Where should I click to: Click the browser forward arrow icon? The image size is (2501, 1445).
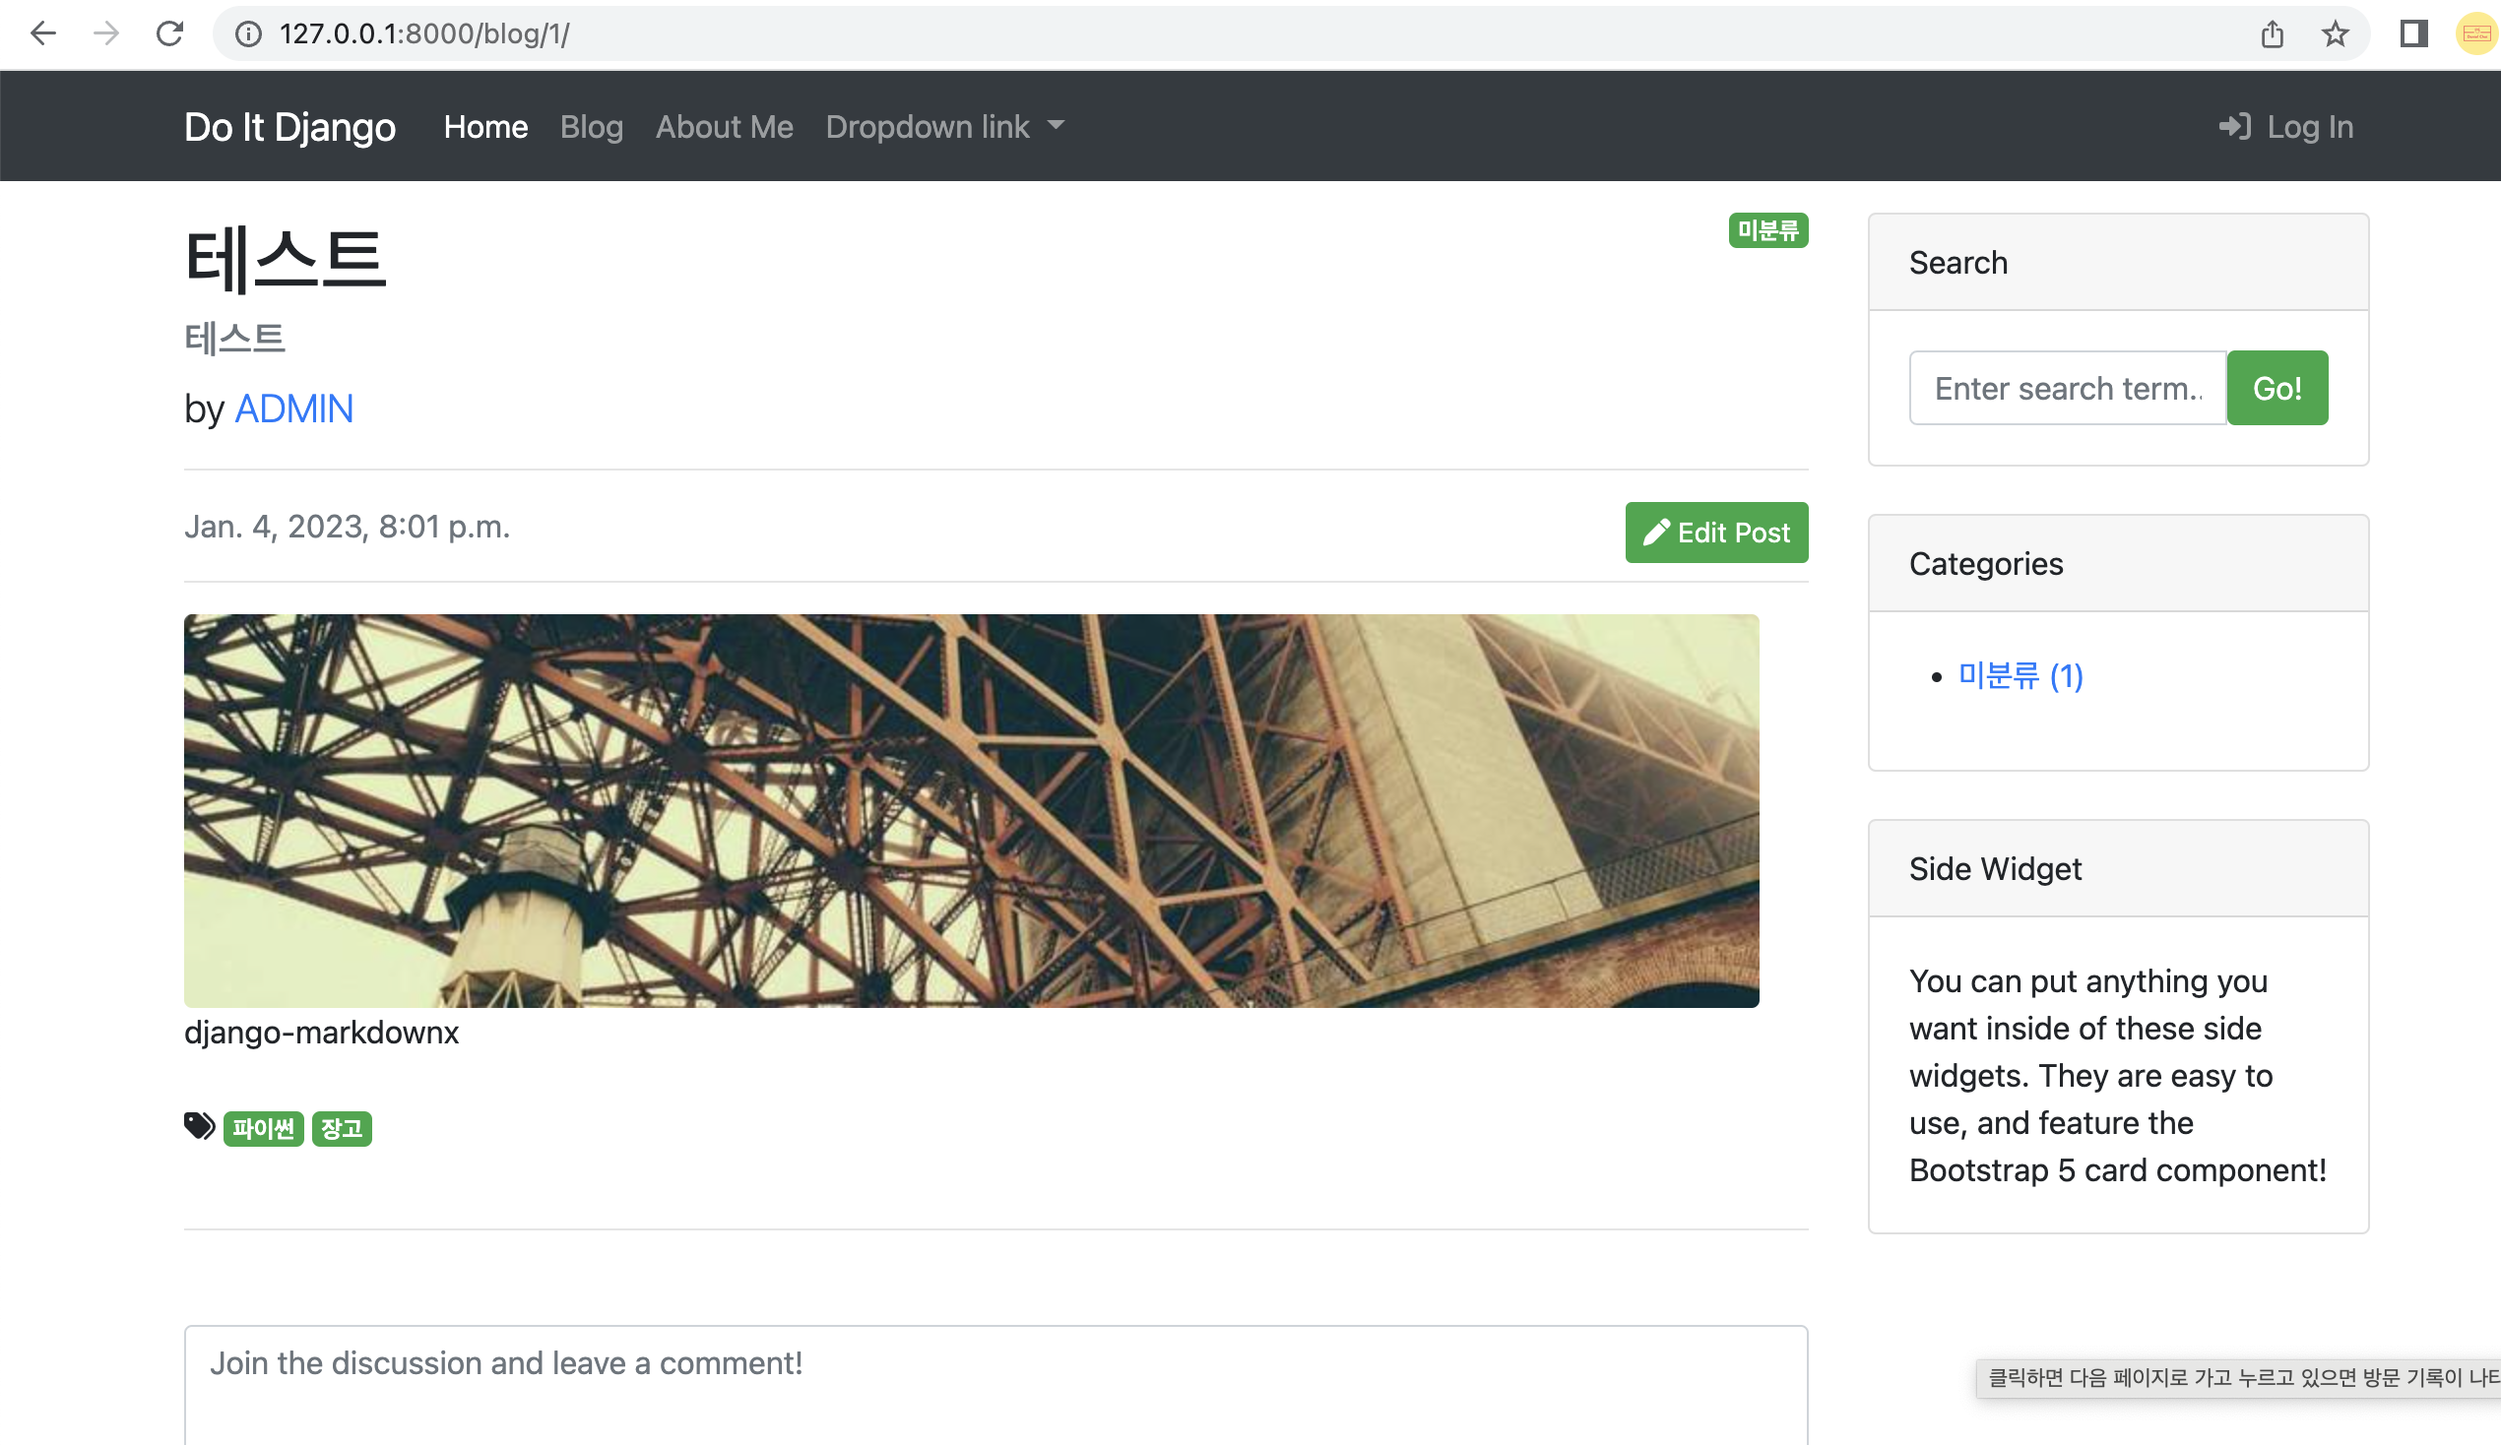tap(105, 33)
